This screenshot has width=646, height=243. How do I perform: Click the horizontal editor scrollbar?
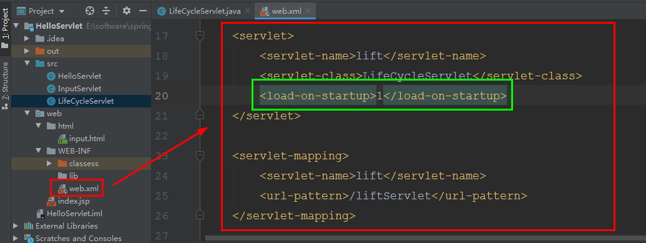tap(426, 237)
